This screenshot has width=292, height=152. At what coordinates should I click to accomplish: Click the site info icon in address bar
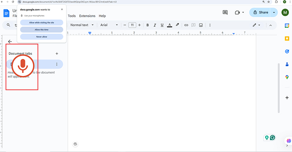point(20,2)
